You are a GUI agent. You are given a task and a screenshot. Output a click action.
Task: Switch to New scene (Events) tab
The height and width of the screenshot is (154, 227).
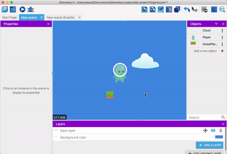point(60,18)
